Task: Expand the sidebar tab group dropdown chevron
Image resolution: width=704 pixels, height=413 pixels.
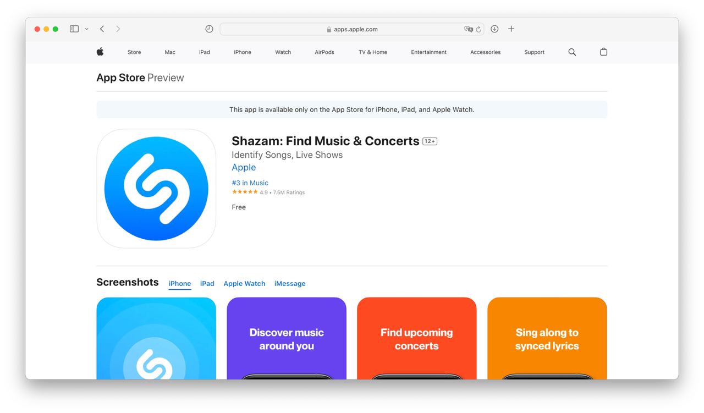Action: tap(86, 29)
